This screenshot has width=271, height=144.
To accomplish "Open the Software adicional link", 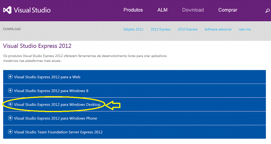I will 218,29.
